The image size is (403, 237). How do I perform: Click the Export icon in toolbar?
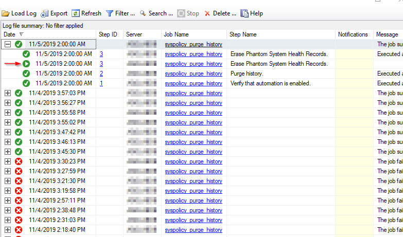click(x=44, y=13)
